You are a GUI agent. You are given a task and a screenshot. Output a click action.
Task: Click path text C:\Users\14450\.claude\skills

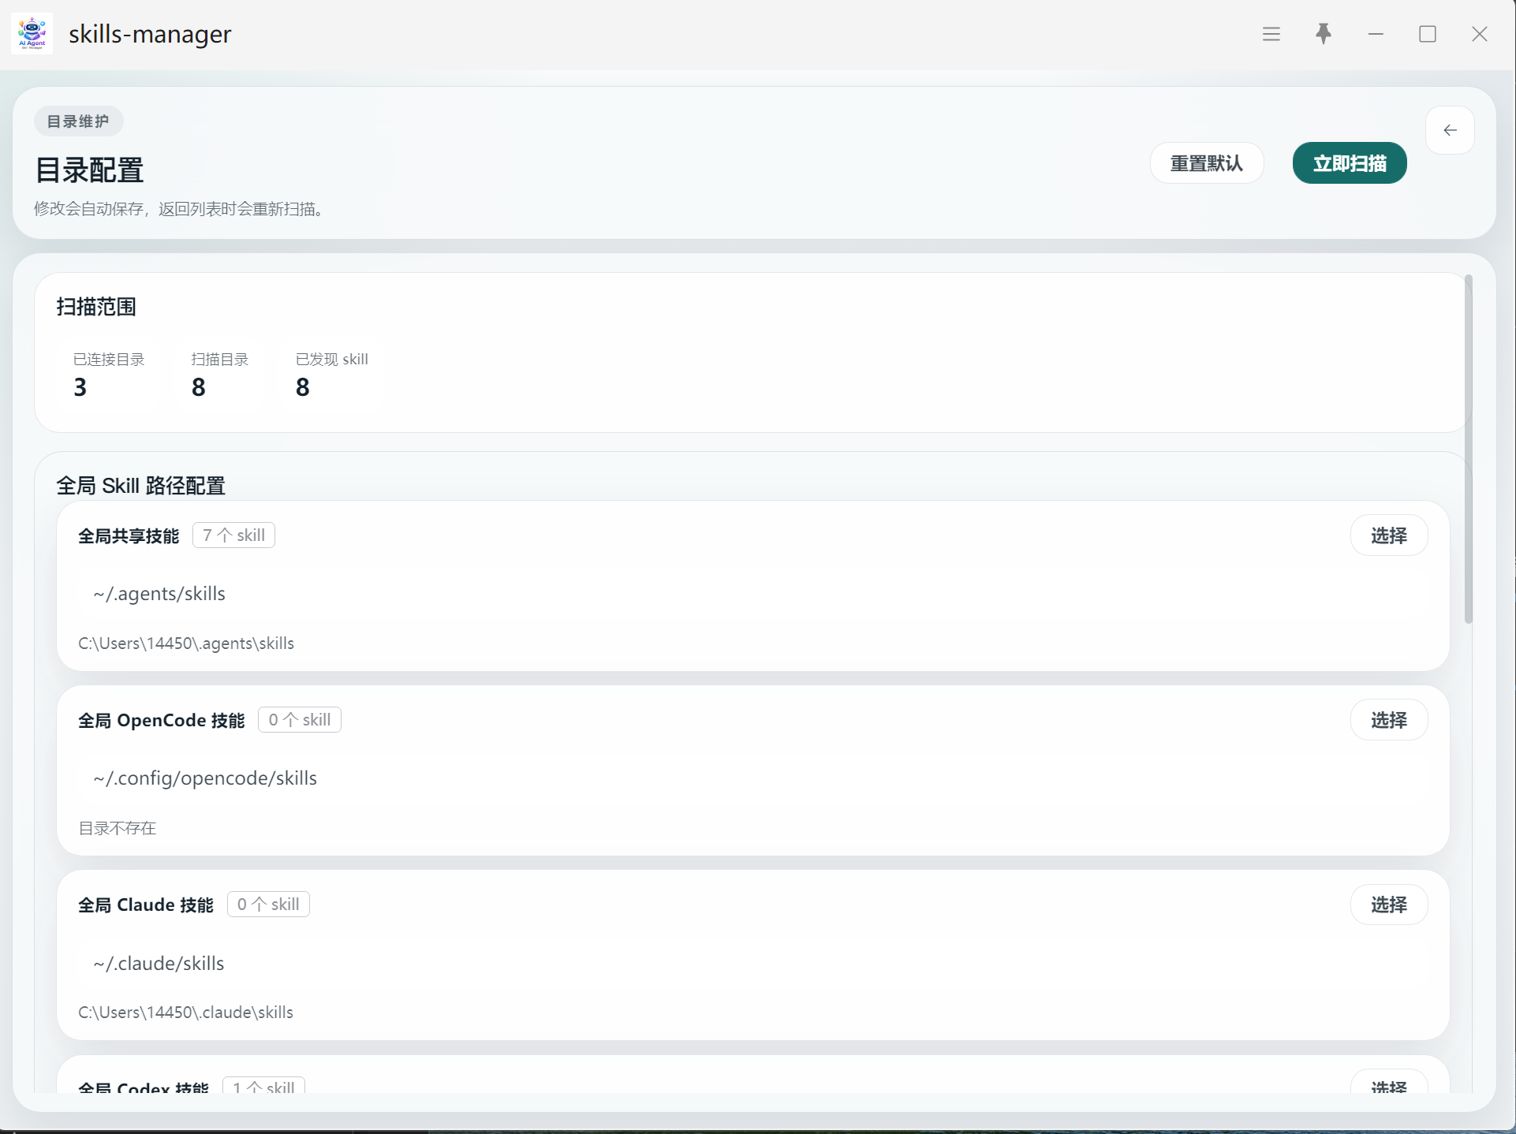coord(185,1013)
